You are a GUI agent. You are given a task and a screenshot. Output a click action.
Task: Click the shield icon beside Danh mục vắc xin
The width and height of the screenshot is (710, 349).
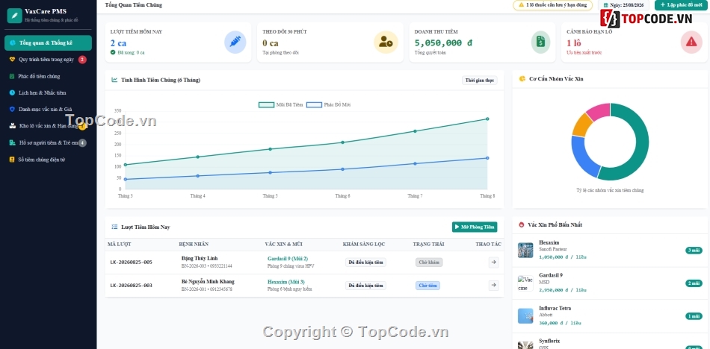[x=12, y=110]
